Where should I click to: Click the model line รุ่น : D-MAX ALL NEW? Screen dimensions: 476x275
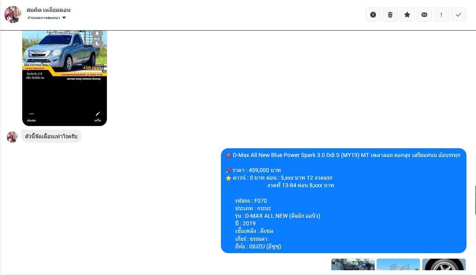tap(278, 216)
